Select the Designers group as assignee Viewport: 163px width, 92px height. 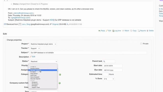[x=43, y=82]
